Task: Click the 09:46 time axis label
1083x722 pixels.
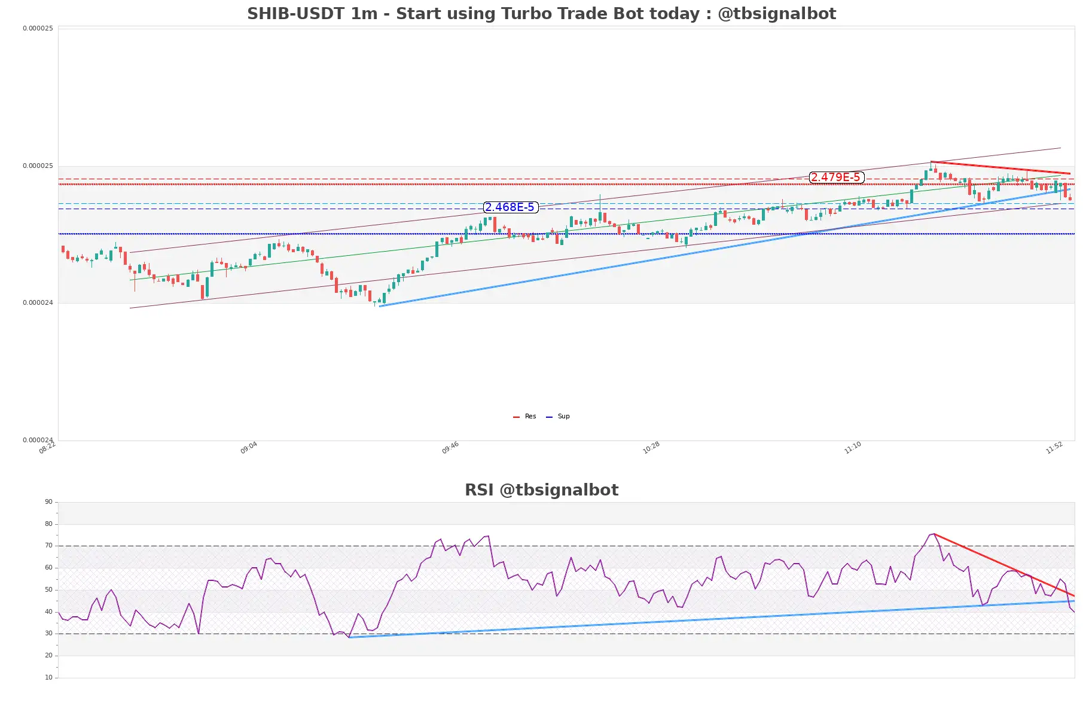Action: coord(450,448)
